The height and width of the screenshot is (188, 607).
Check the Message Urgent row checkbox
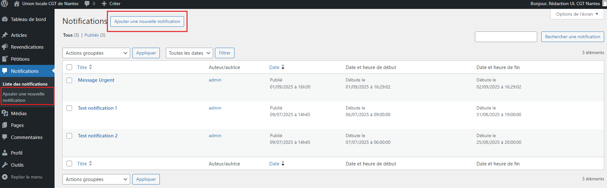pyautogui.click(x=69, y=80)
